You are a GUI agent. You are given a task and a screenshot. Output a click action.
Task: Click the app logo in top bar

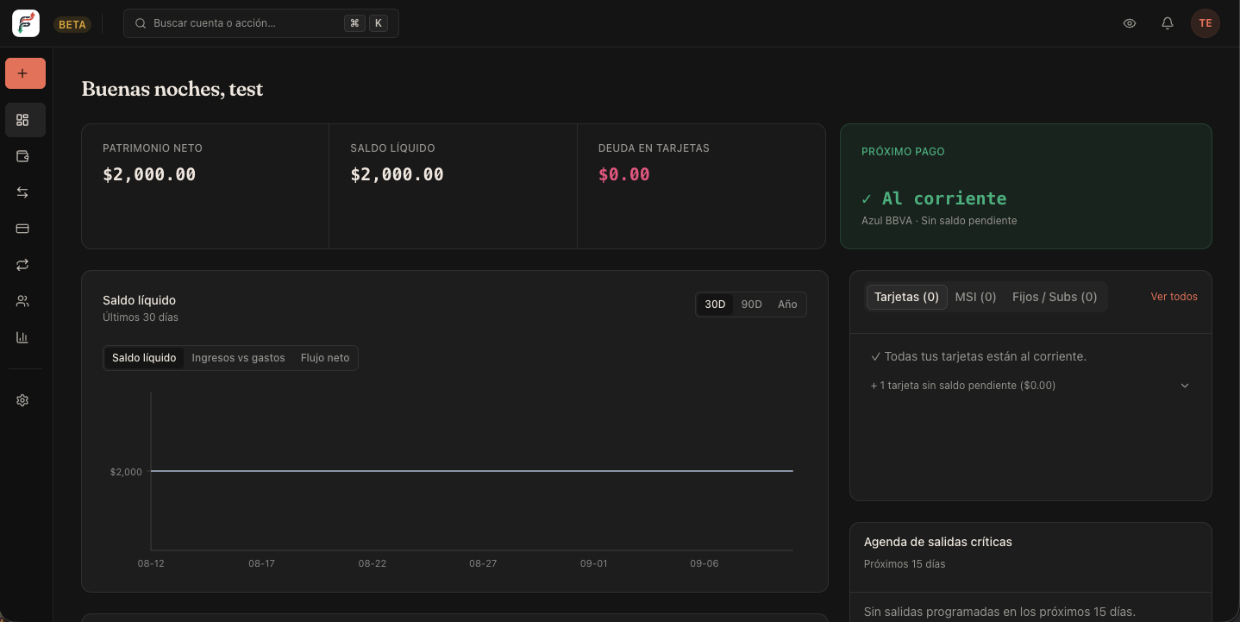[x=25, y=23]
